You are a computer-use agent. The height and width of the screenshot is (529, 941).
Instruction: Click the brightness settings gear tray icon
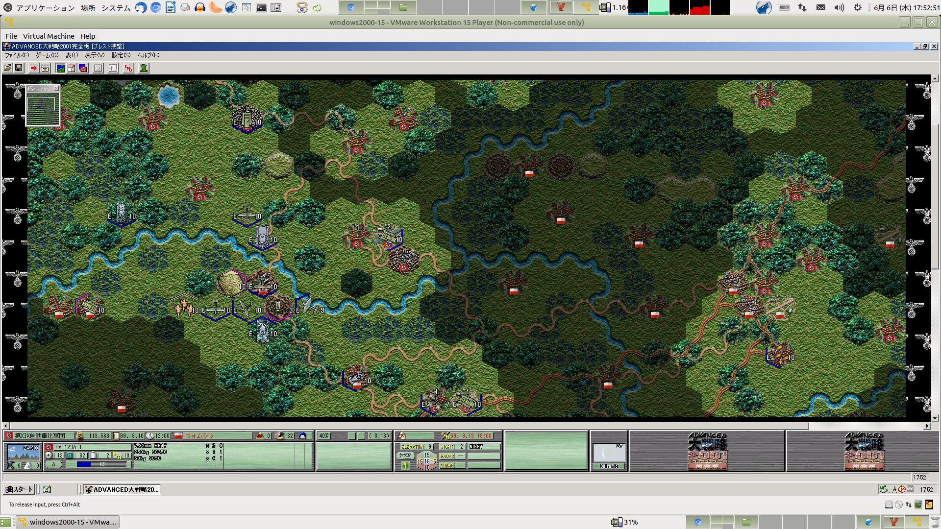[x=858, y=7]
